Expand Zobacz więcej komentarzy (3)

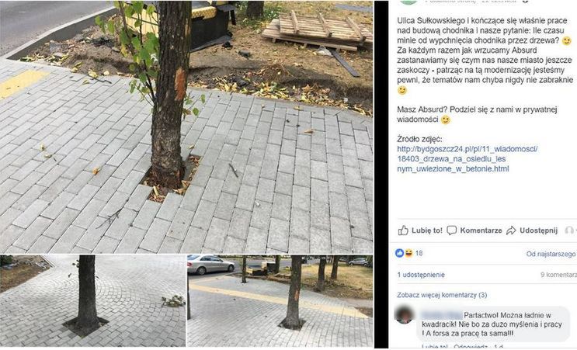coord(442,295)
